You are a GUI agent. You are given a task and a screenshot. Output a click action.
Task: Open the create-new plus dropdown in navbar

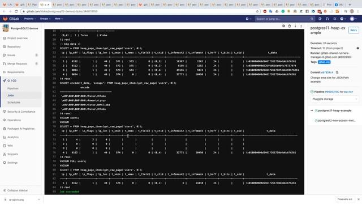tap(248, 19)
